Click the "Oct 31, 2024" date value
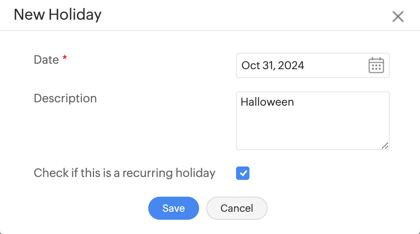 [273, 65]
